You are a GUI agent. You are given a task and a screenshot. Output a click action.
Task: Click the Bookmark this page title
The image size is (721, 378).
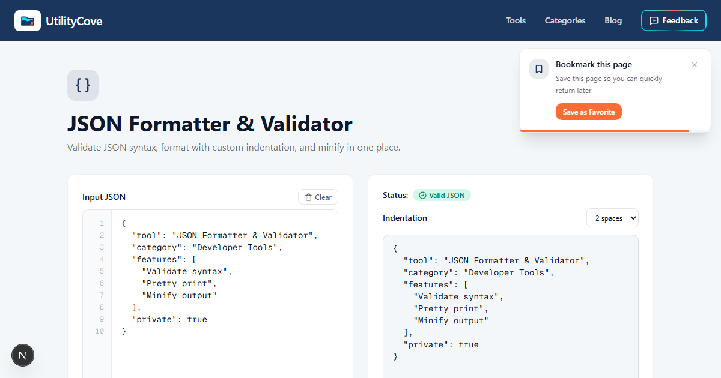(x=594, y=64)
